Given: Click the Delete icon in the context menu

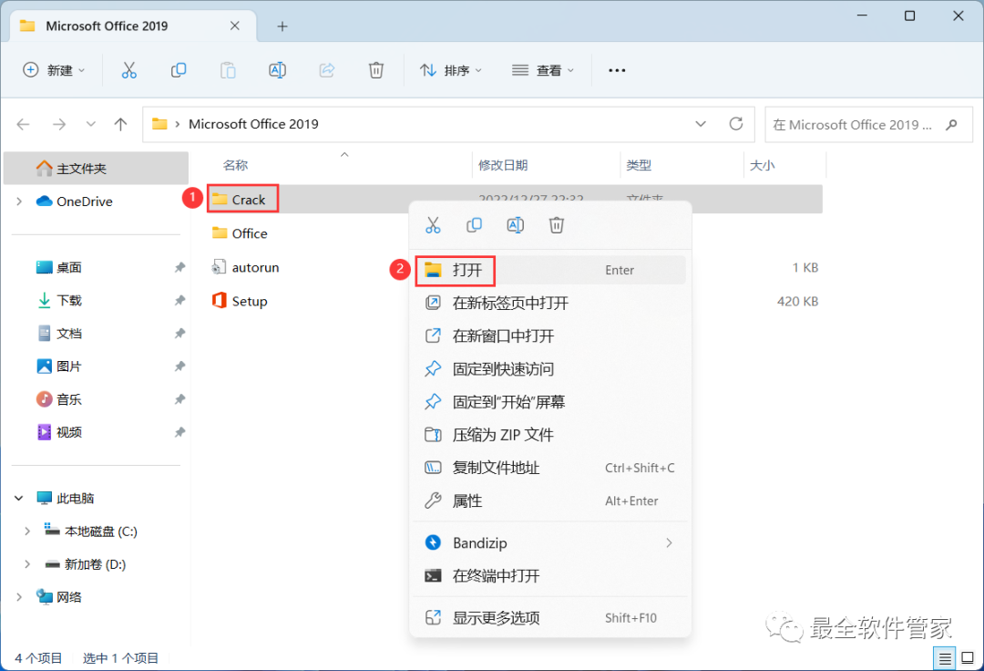Looking at the screenshot, I should click(x=557, y=224).
